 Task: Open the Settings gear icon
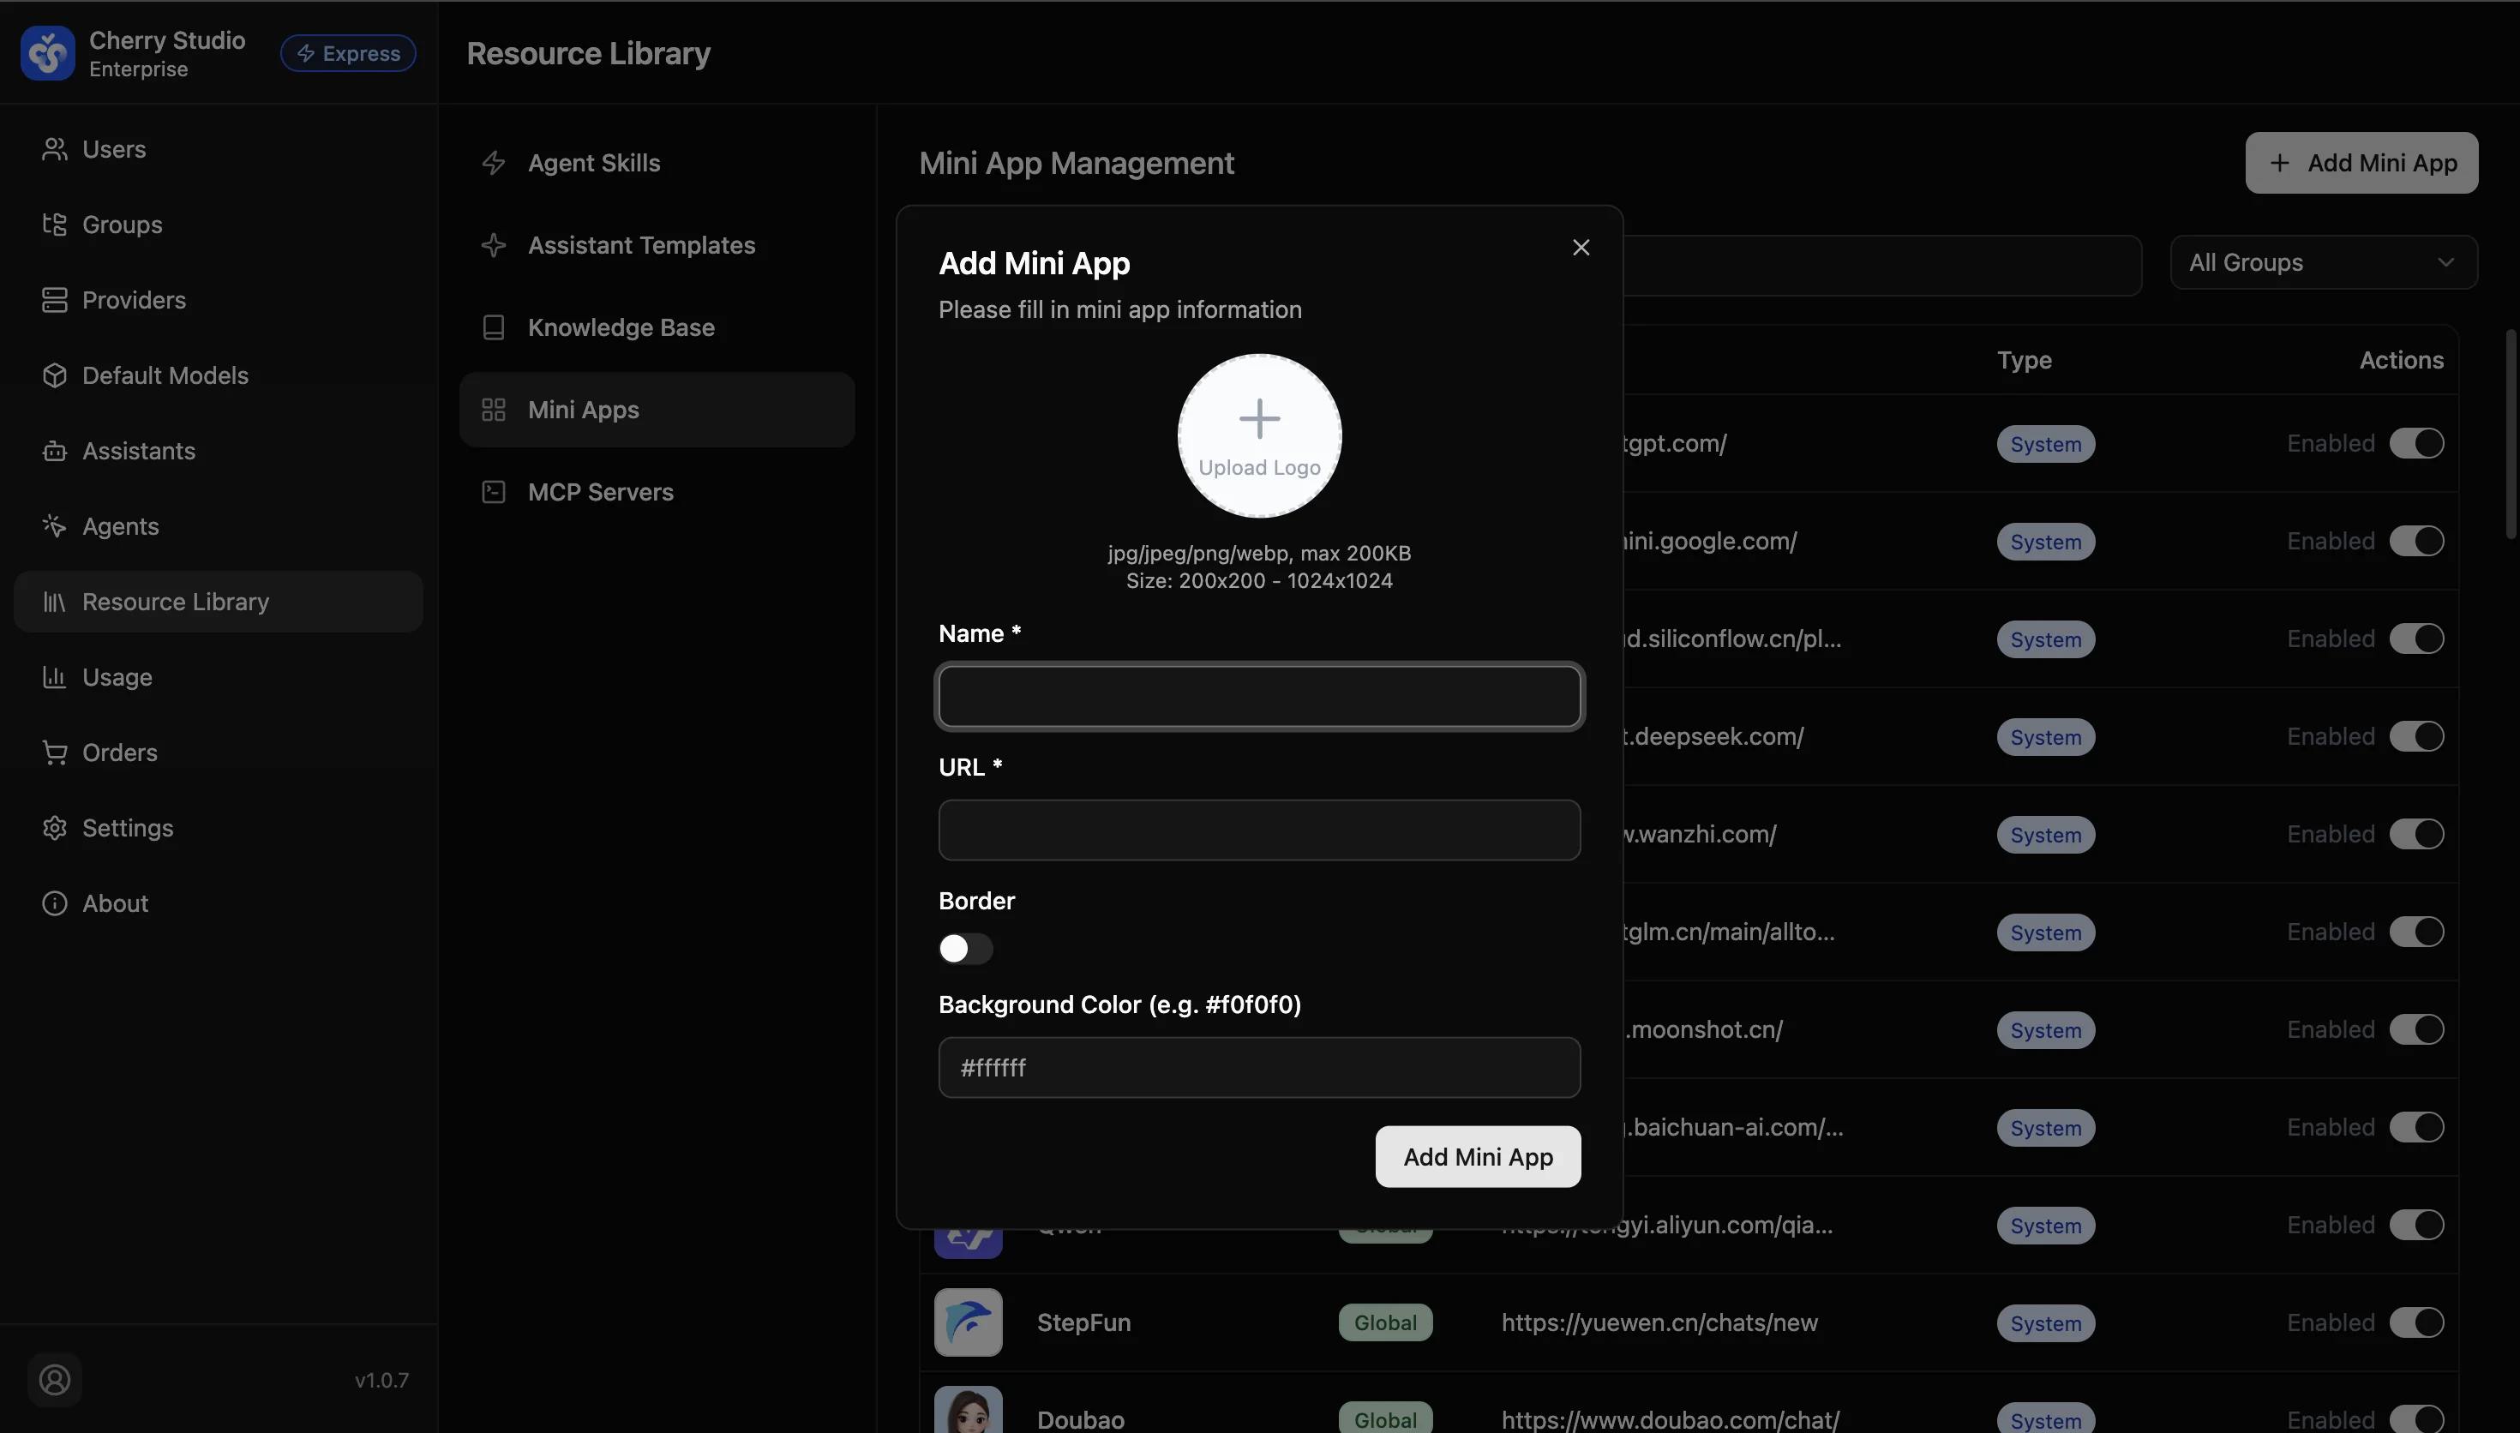pyautogui.click(x=54, y=828)
